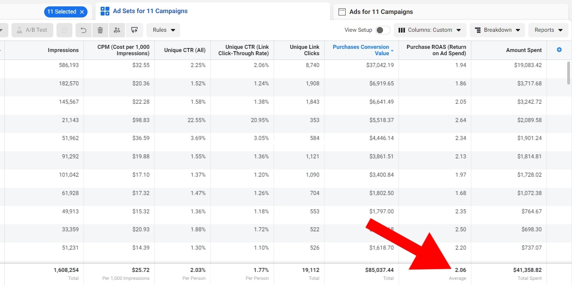Click the blue plus add column icon
The height and width of the screenshot is (285, 572).
559,50
